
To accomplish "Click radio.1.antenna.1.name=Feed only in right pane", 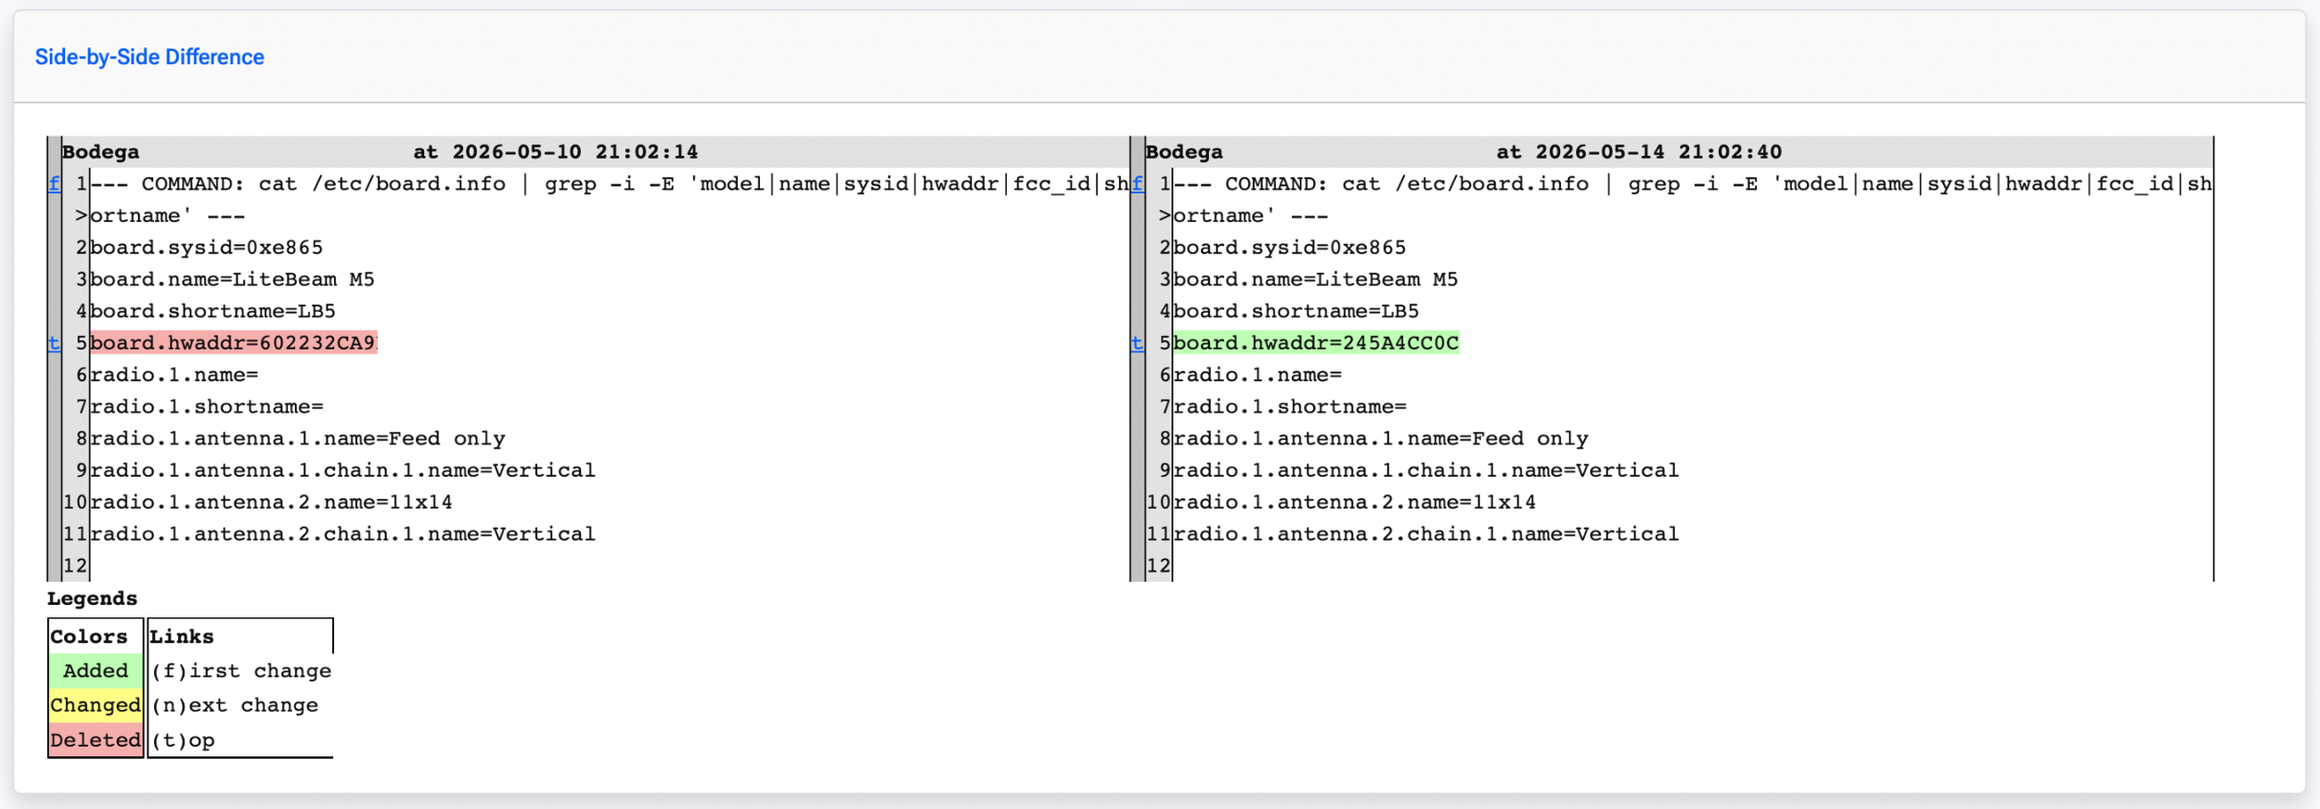I will tap(1381, 439).
